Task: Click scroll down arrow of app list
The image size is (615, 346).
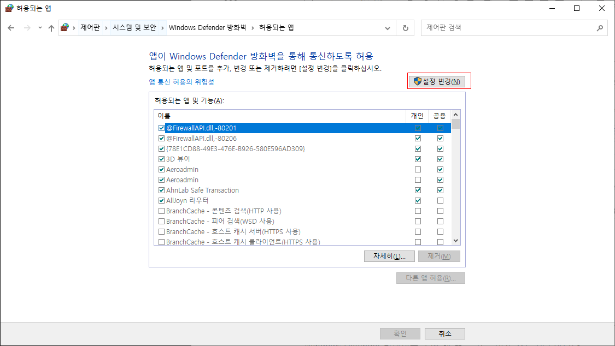Action: click(x=455, y=241)
